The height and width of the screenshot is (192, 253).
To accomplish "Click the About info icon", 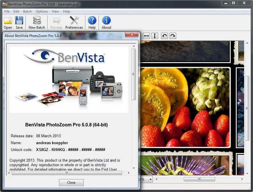I will pyautogui.click(x=106, y=23).
